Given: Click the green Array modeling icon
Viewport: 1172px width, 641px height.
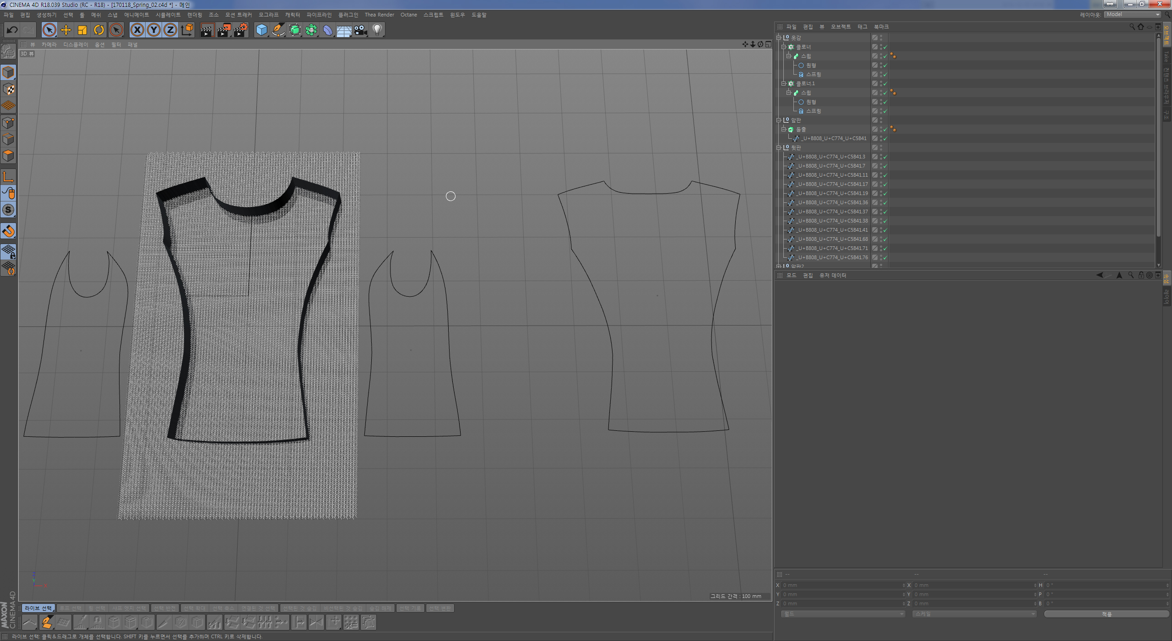Looking at the screenshot, I should 311,30.
